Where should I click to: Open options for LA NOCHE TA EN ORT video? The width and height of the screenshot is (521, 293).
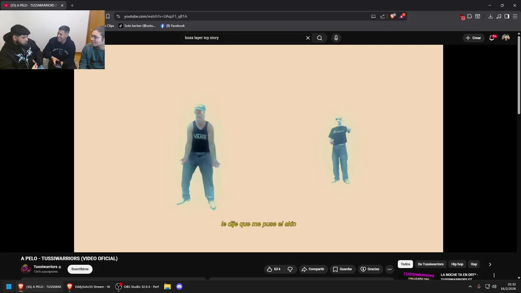tap(494, 276)
